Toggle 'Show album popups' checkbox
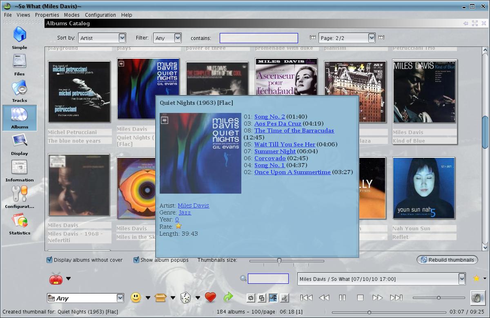 pos(136,260)
